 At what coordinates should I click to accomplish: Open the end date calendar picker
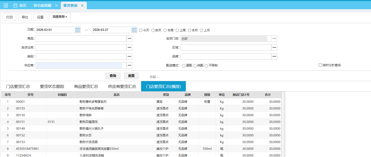pyautogui.click(x=134, y=30)
